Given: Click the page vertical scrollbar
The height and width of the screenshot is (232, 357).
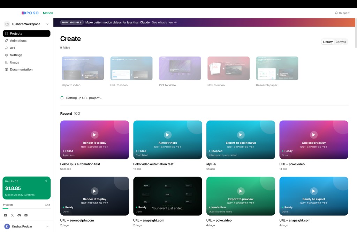Looking at the screenshot, I should tap(356, 33).
